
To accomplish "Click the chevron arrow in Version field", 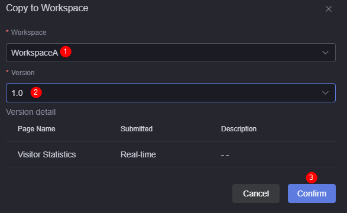I will coord(325,93).
